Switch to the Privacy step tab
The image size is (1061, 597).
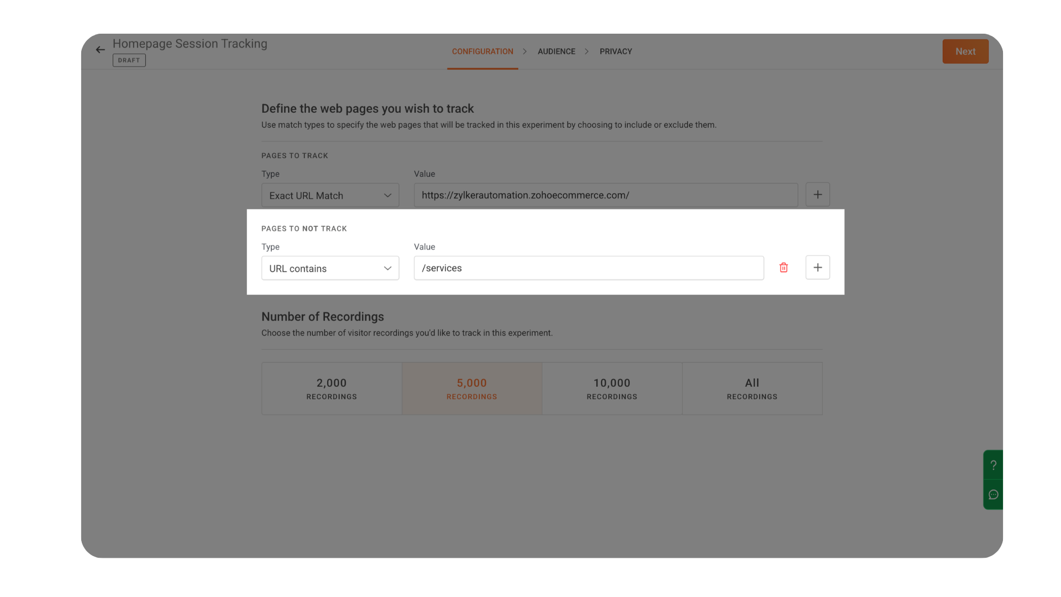616,51
